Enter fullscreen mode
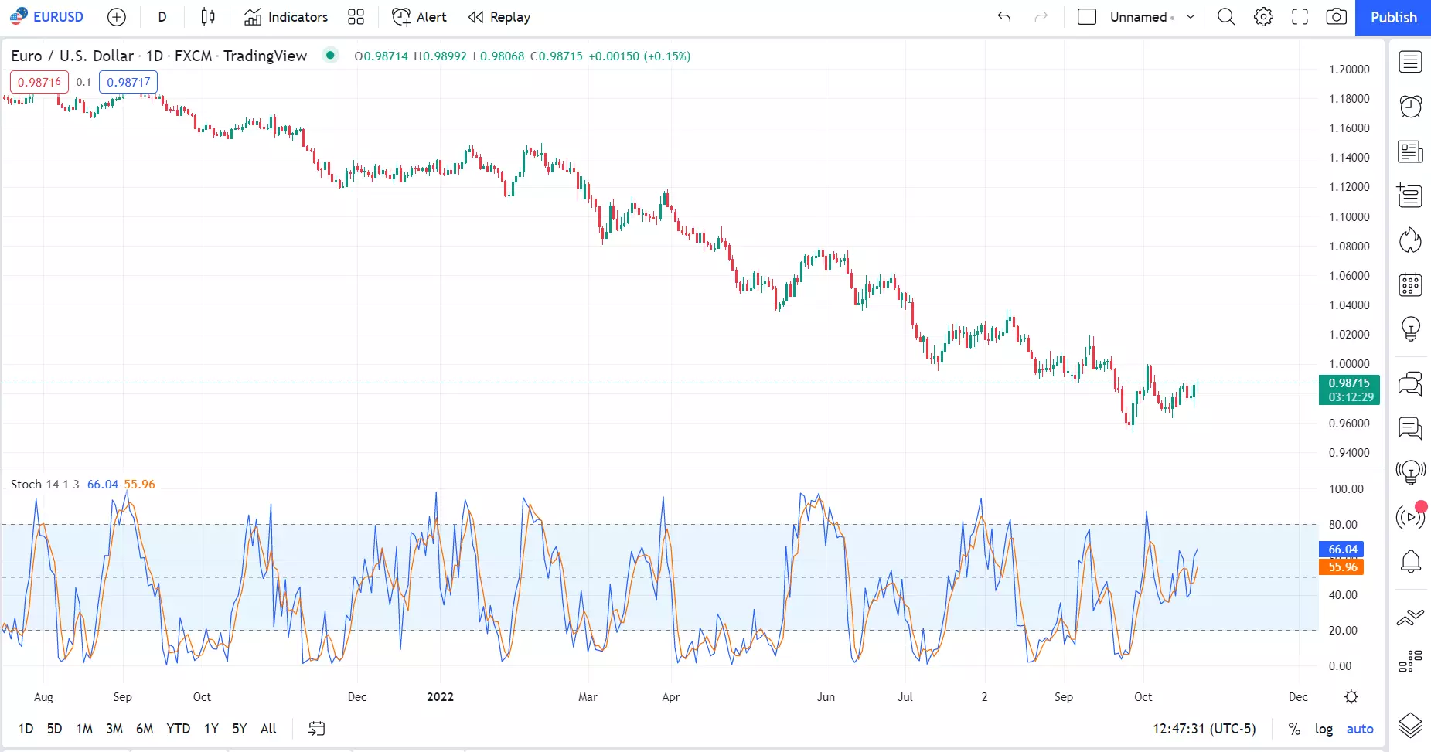 (1300, 17)
